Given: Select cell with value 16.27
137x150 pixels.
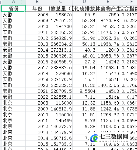Looking at the screenshot, I should [x=84, y=74].
